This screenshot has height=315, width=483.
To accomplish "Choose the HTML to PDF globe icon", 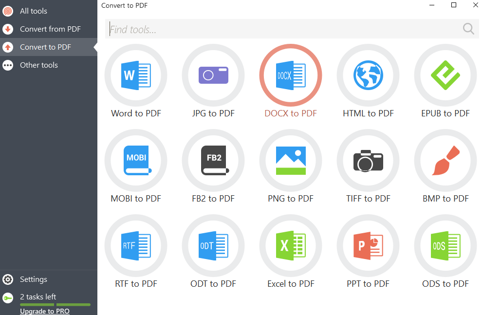I will 368,75.
